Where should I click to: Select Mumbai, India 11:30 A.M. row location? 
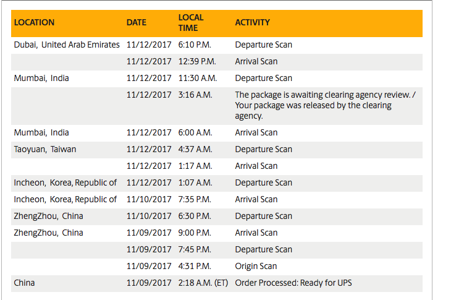coord(41,79)
